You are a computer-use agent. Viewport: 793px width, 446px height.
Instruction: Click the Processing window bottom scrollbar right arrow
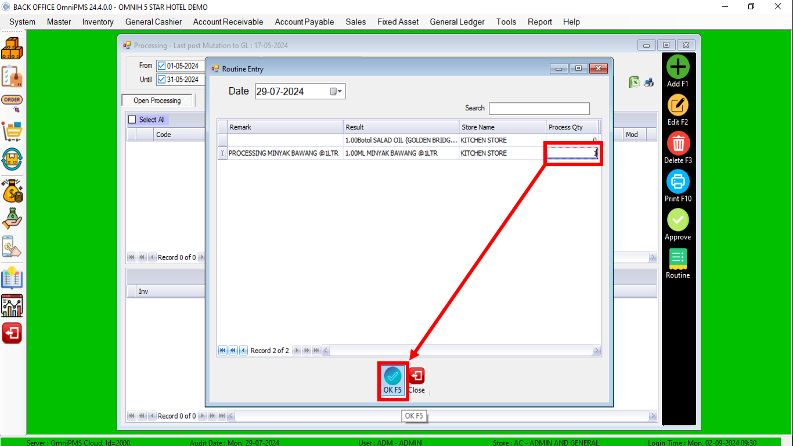653,416
